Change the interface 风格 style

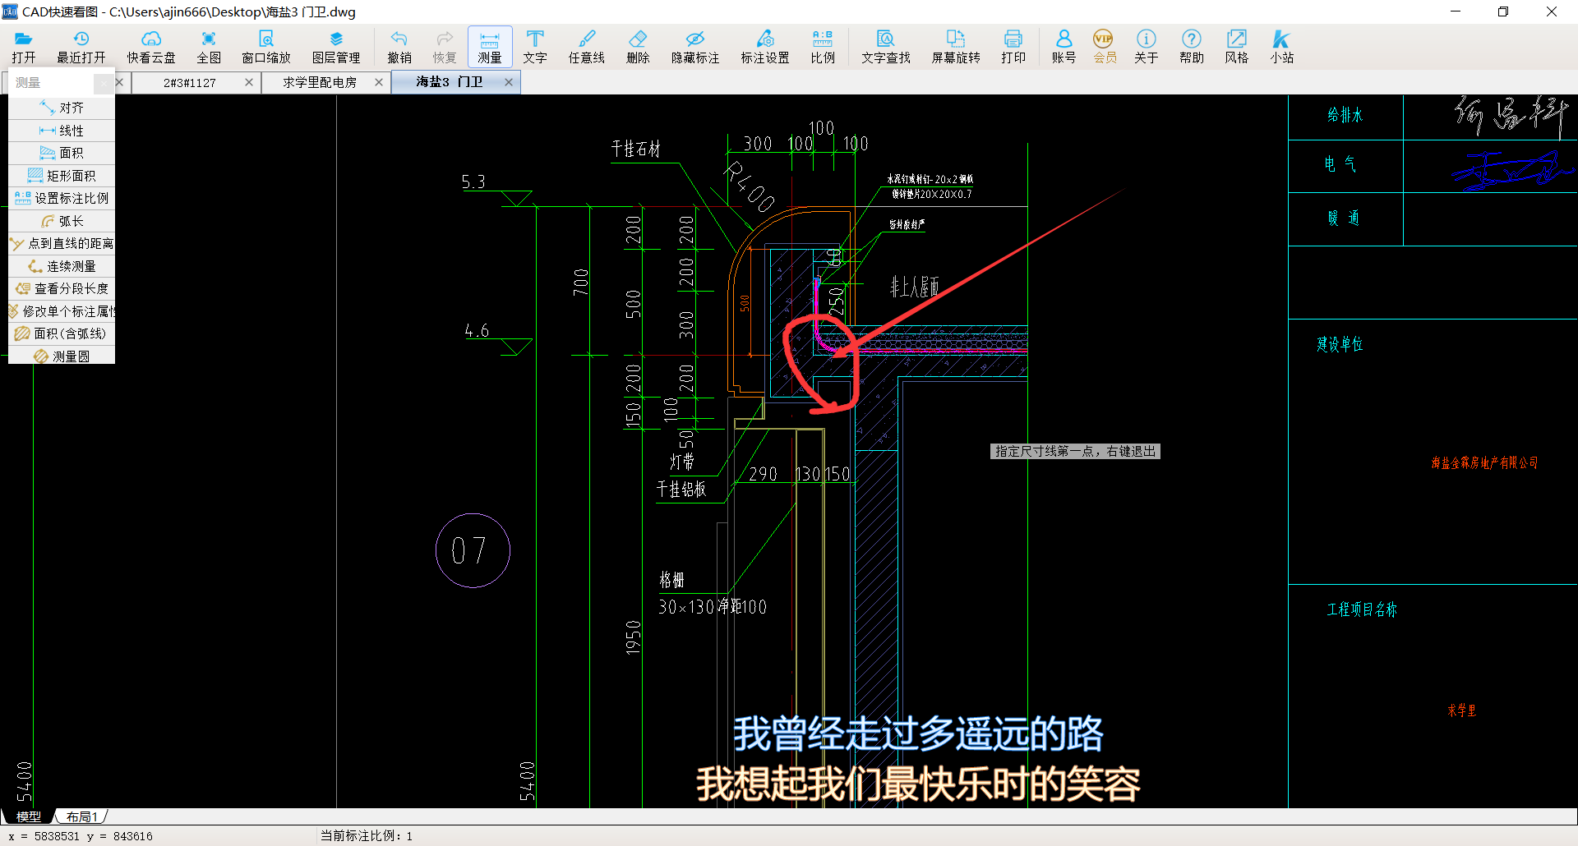[1237, 47]
